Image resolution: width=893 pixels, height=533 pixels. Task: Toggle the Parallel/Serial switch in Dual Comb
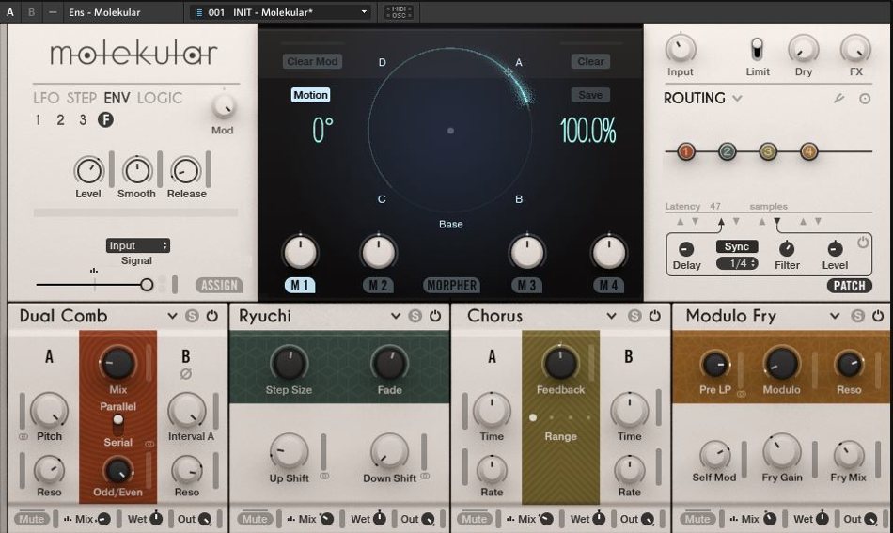click(x=117, y=424)
